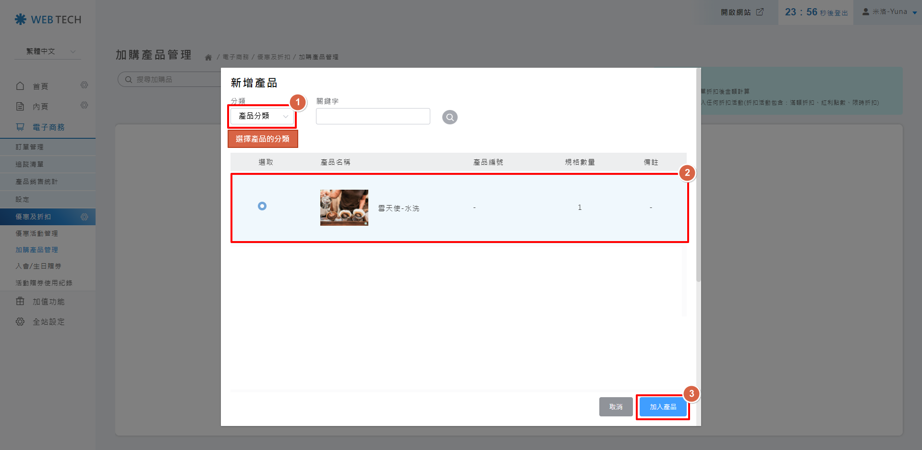Open the 產品分類 category dropdown
The width and height of the screenshot is (922, 450).
[262, 116]
